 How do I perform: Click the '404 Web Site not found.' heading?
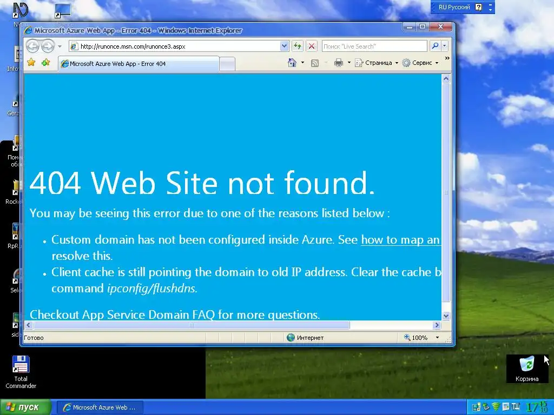pyautogui.click(x=202, y=183)
